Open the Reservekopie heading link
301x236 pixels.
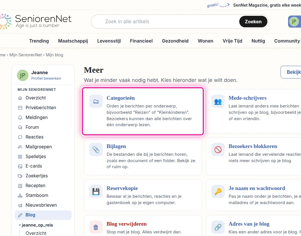click(122, 188)
